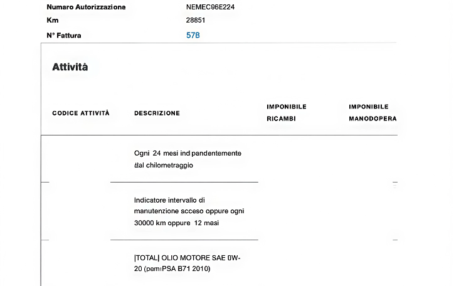Image resolution: width=454 pixels, height=286 pixels.
Task: Click the Imponibile Ricambi column header
Action: tap(287, 112)
